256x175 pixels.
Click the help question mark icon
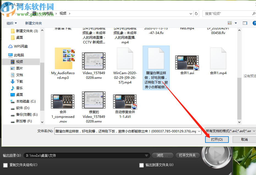pos(254,23)
